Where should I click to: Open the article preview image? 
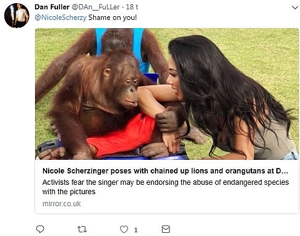[x=167, y=94]
